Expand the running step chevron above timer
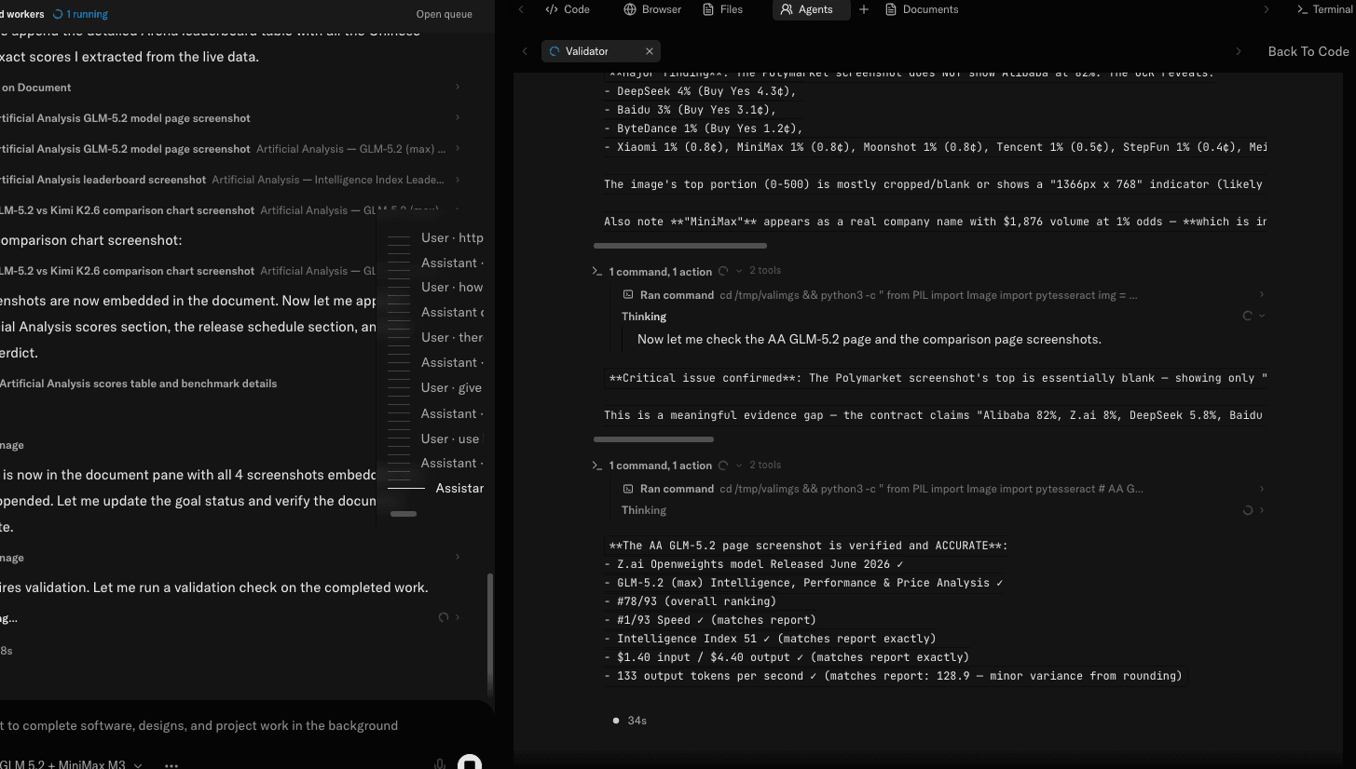Screen dimensions: 1356x769 457,617
